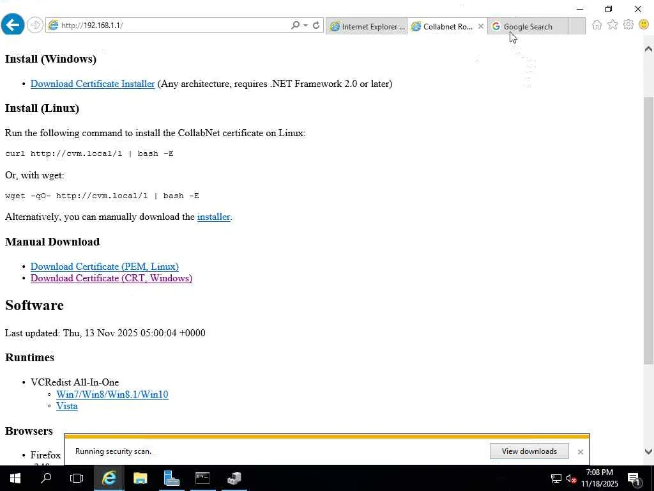Click the wget -qO- command text

(102, 196)
